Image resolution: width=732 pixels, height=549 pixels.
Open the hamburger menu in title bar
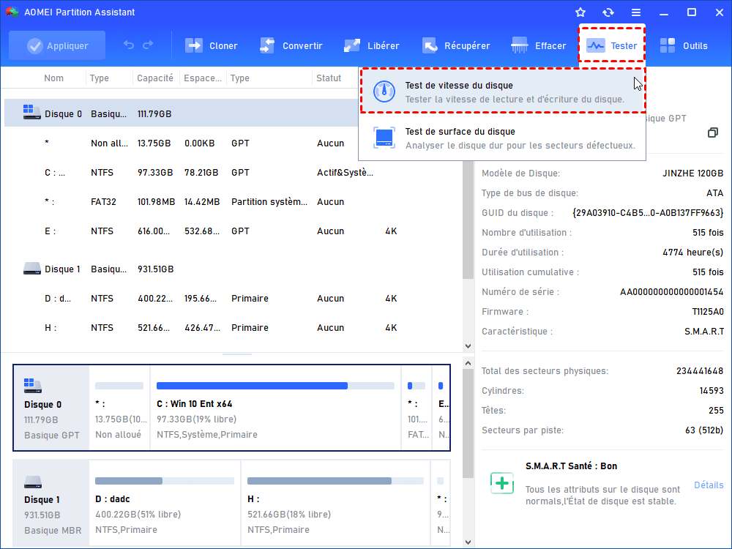[636, 12]
